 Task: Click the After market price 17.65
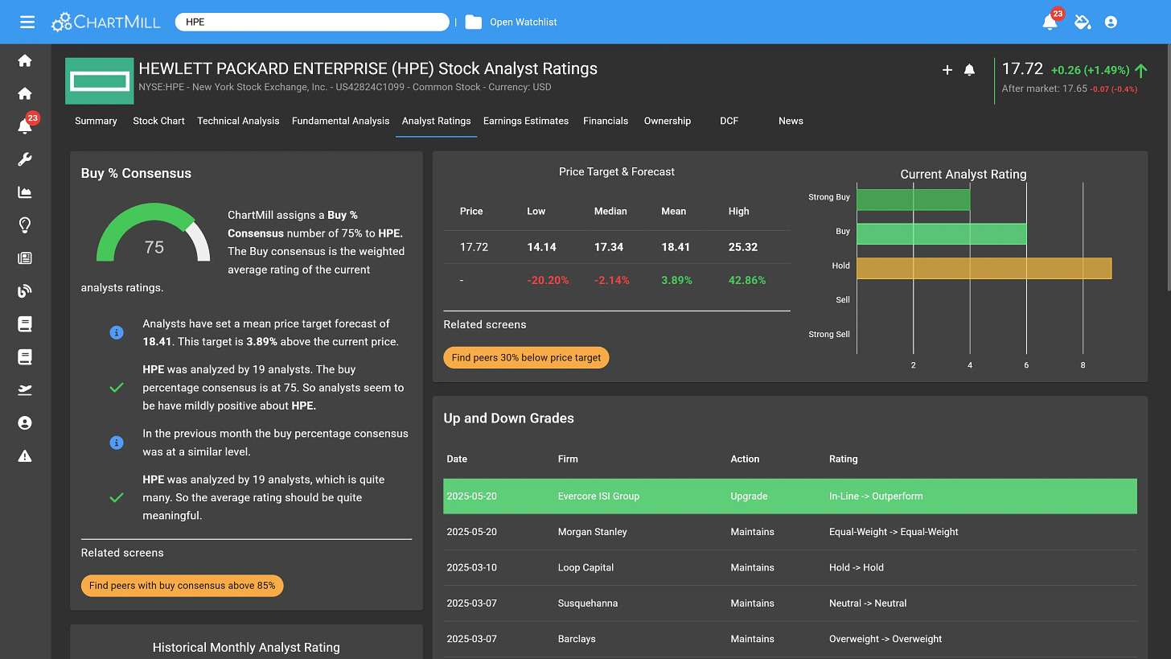1074,89
